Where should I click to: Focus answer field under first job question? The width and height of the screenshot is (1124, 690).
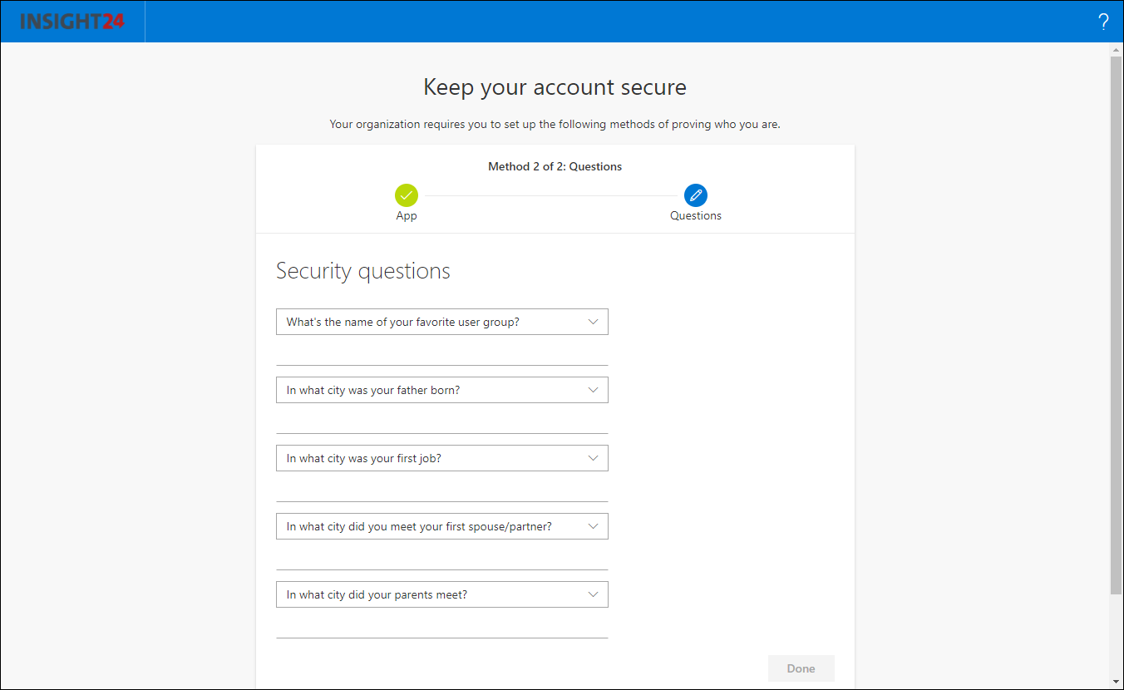pyautogui.click(x=441, y=490)
